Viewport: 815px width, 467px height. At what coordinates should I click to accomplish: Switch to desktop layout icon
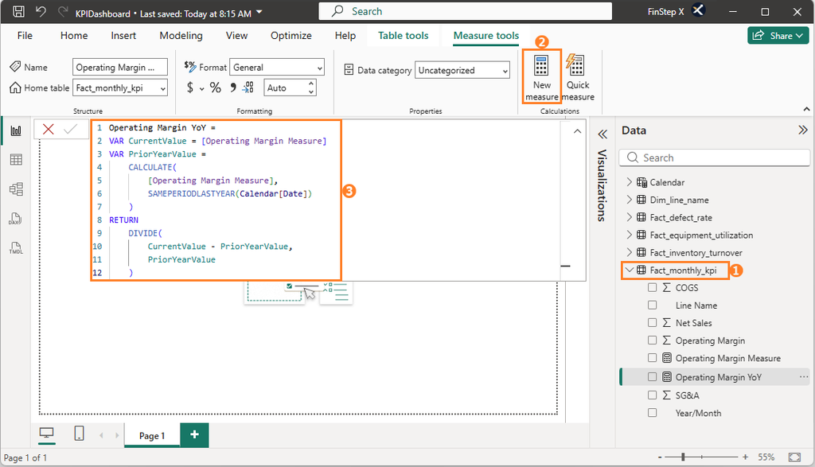pos(47,434)
